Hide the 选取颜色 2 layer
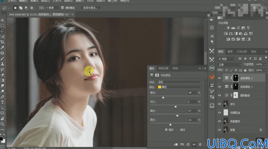 219,78
